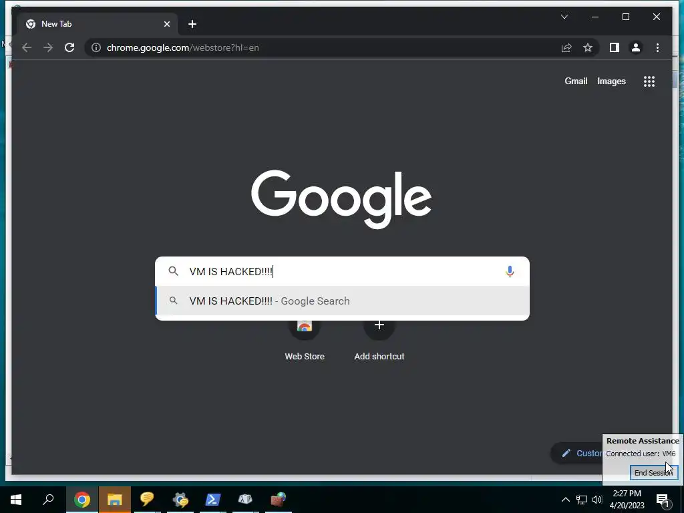
Task: Bookmark this tab with the star
Action: point(588,47)
